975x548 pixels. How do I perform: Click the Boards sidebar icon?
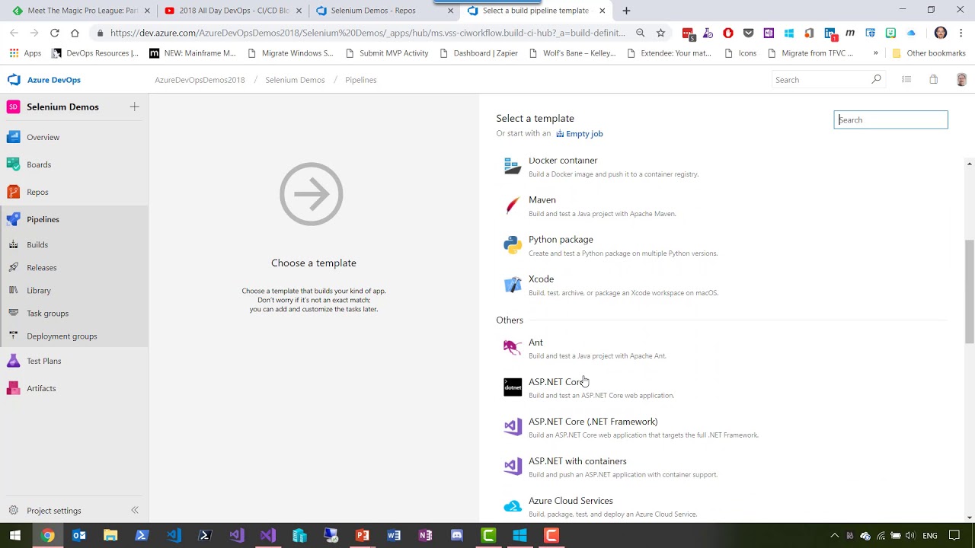pyautogui.click(x=13, y=164)
